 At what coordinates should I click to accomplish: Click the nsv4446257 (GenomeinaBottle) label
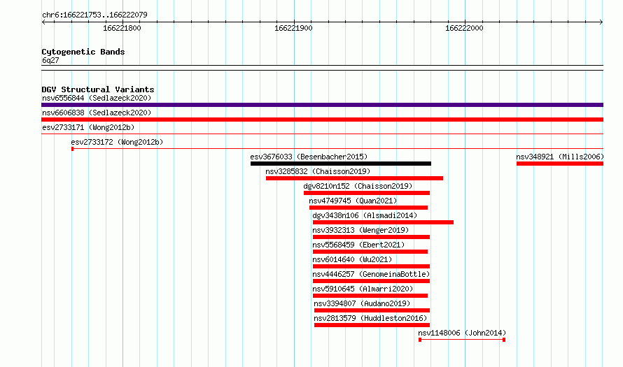point(371,274)
